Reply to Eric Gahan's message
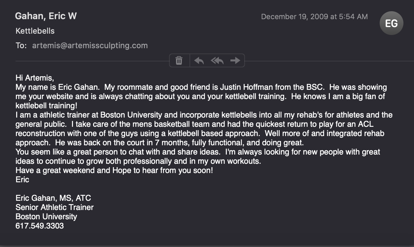The image size is (414, 247). 199,60
